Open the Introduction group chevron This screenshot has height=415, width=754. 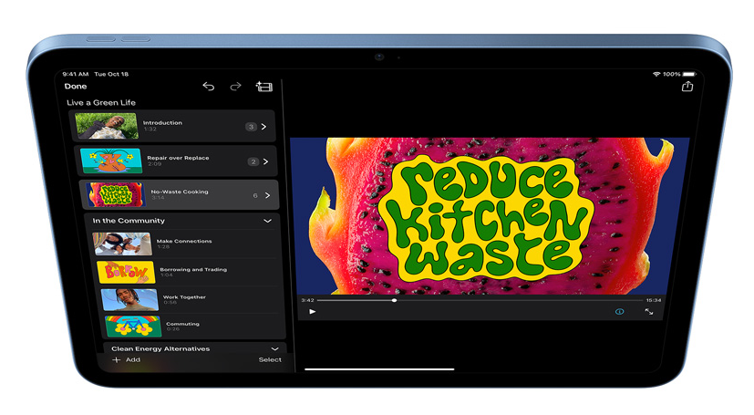[x=264, y=127]
